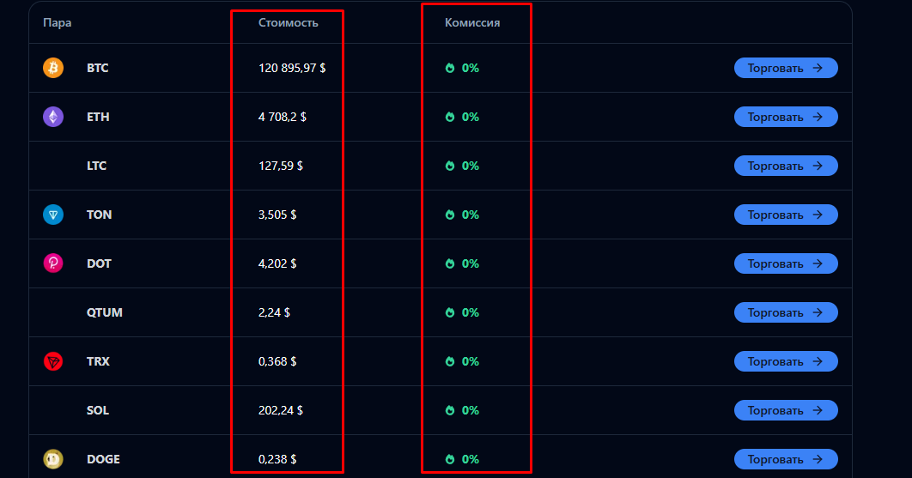Trade DOT with the Торговать button
Screen dimensions: 912x478
tap(786, 263)
